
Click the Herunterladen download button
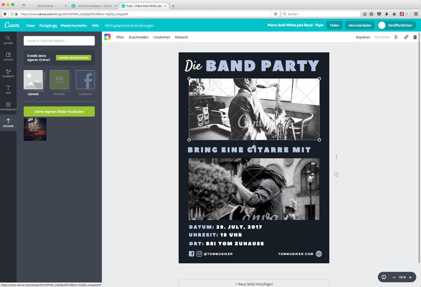point(360,25)
